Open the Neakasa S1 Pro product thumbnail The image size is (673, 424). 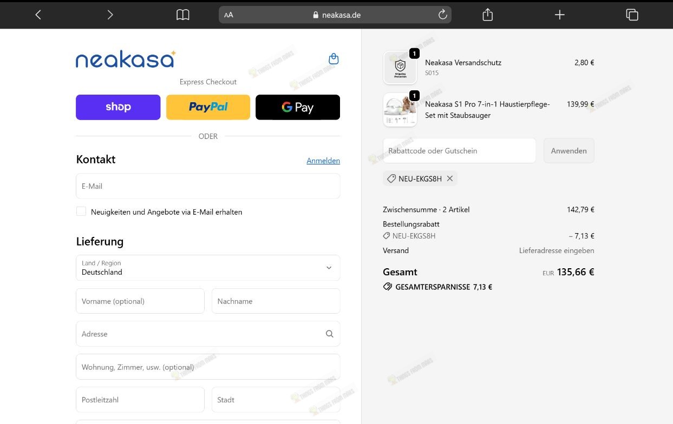tap(400, 110)
